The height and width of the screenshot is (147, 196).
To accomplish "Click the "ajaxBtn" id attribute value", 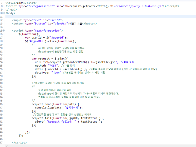I will click(61, 24).
